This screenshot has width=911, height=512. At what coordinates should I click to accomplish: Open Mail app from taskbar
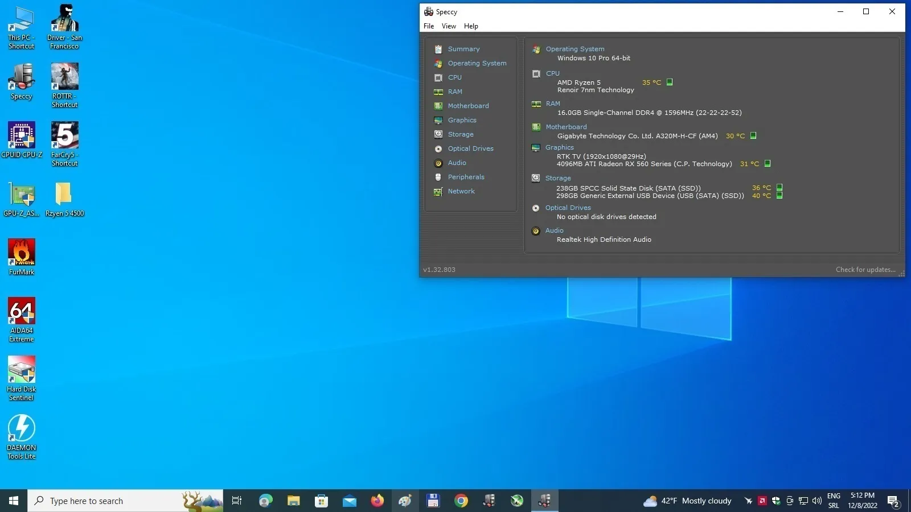click(349, 501)
